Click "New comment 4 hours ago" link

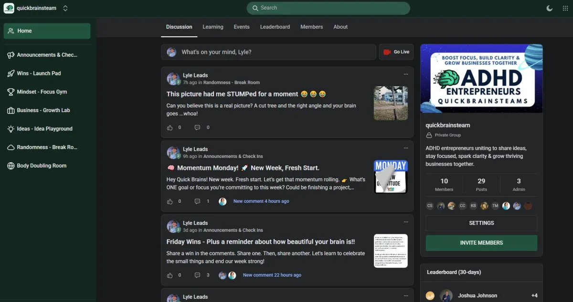[261, 201]
